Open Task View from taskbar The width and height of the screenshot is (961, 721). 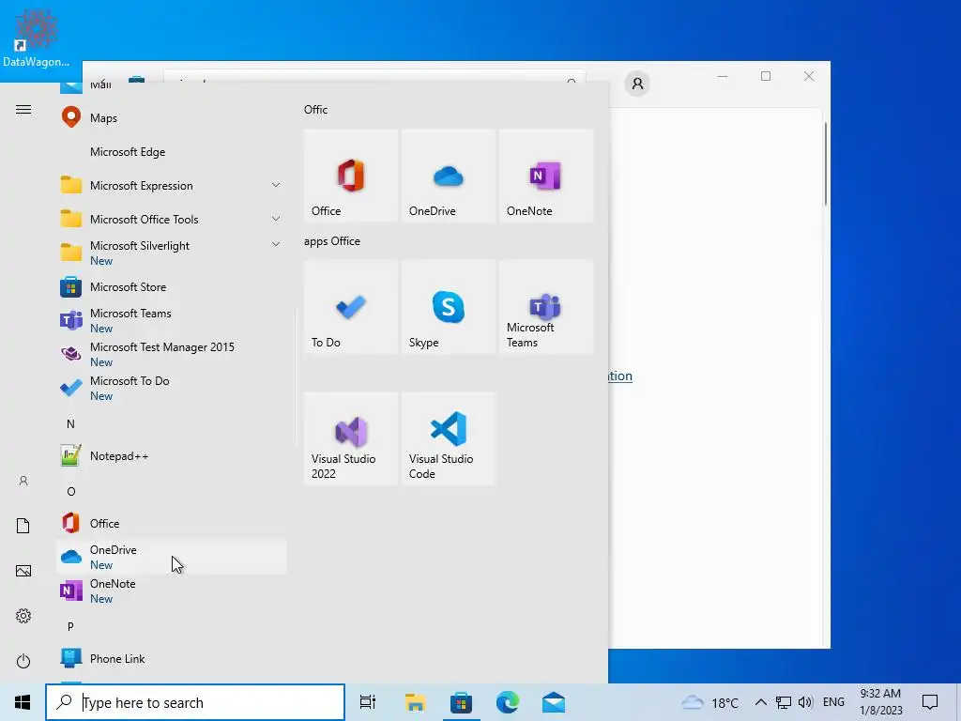(x=368, y=702)
